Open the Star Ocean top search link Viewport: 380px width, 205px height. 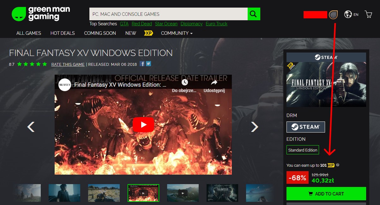click(166, 24)
